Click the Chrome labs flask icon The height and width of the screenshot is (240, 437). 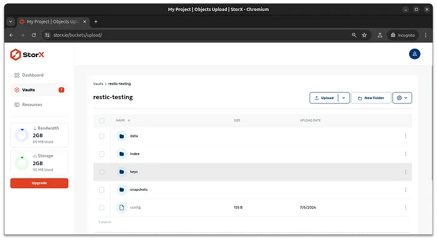379,35
